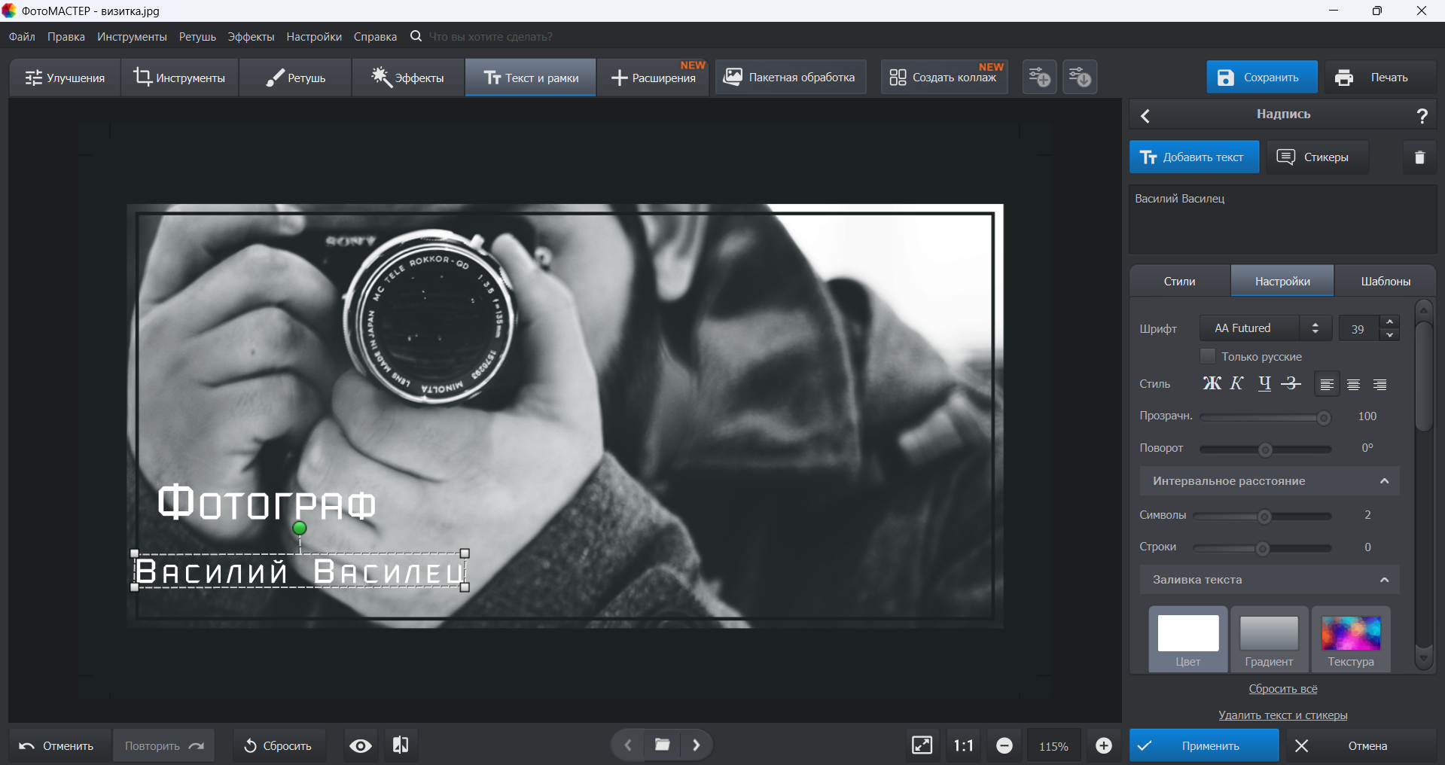
Task: Apply strikethrough text style
Action: (x=1291, y=384)
